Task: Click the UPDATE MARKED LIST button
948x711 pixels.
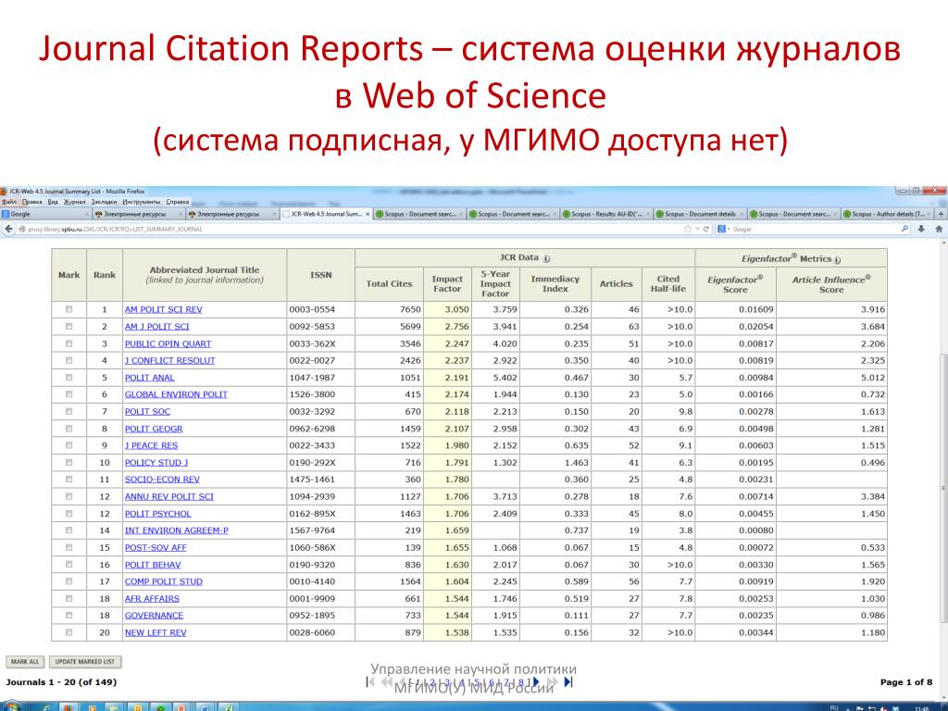Action: [x=85, y=662]
